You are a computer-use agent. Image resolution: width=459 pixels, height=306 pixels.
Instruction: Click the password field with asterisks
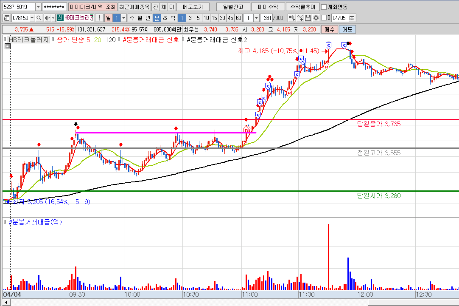coord(54,7)
